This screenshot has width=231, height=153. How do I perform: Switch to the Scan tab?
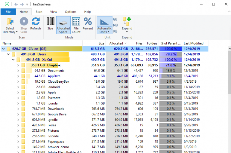click(x=39, y=12)
